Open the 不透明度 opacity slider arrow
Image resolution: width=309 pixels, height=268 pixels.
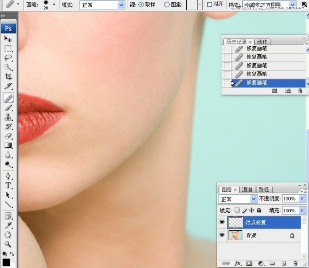(302, 198)
